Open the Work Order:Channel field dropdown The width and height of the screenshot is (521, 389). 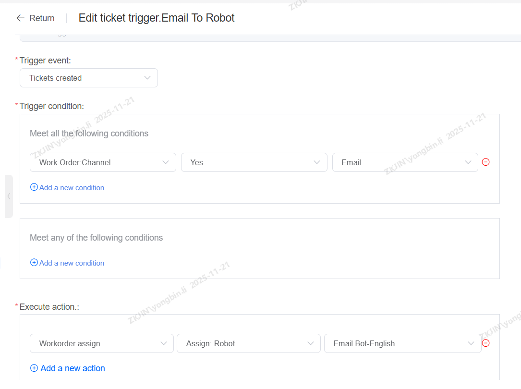tap(102, 162)
